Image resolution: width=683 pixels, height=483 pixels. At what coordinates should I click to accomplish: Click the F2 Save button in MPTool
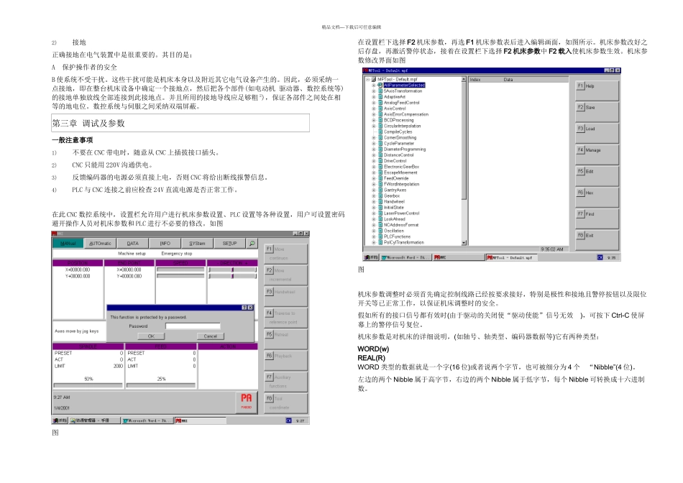pos(597,111)
